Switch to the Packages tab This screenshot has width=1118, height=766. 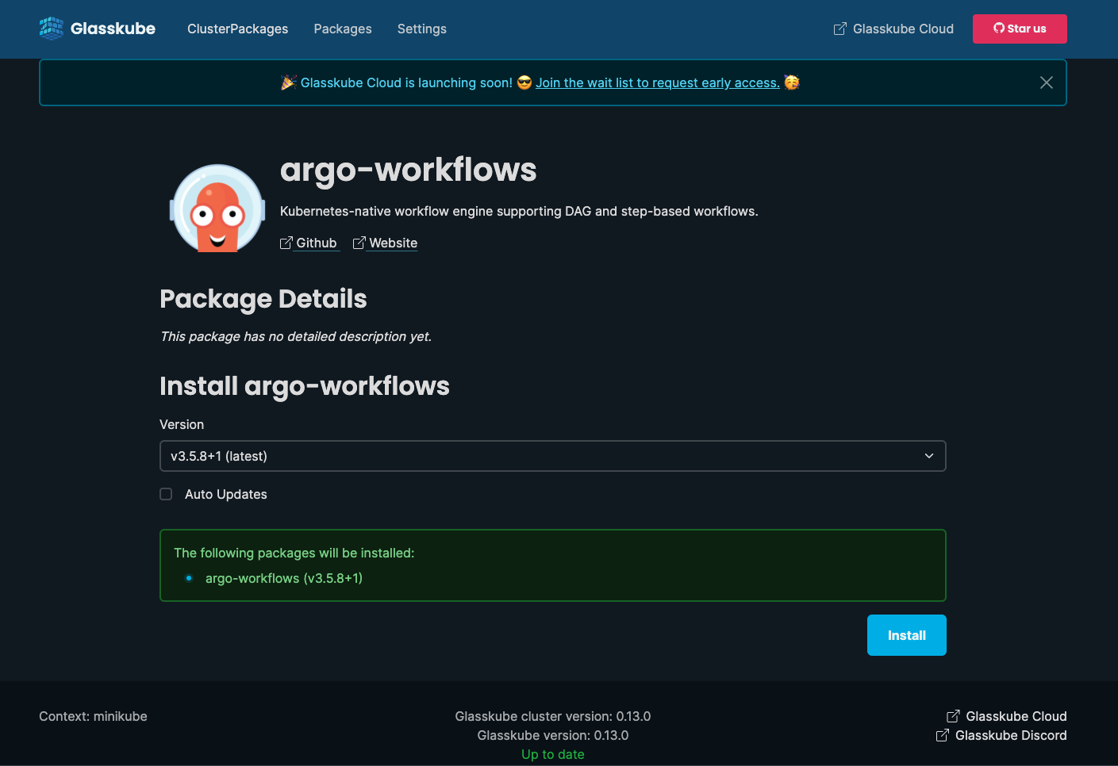(343, 29)
